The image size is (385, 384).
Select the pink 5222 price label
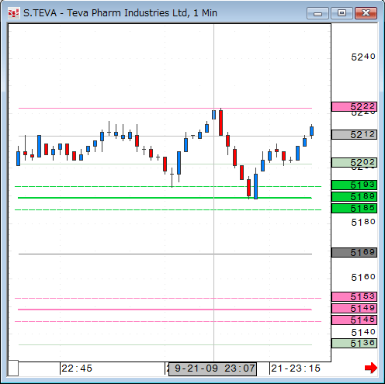click(354, 106)
